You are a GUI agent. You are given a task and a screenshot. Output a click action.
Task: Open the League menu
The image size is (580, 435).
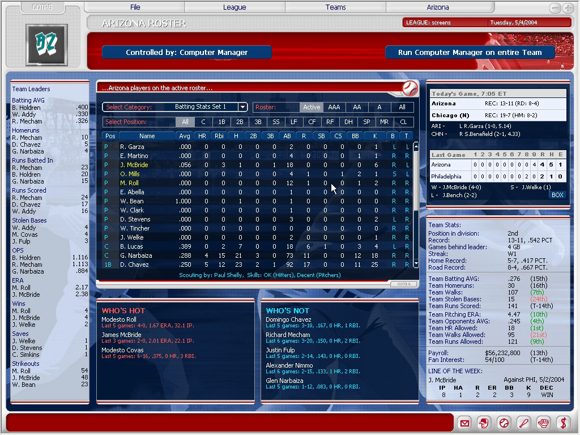point(234,7)
